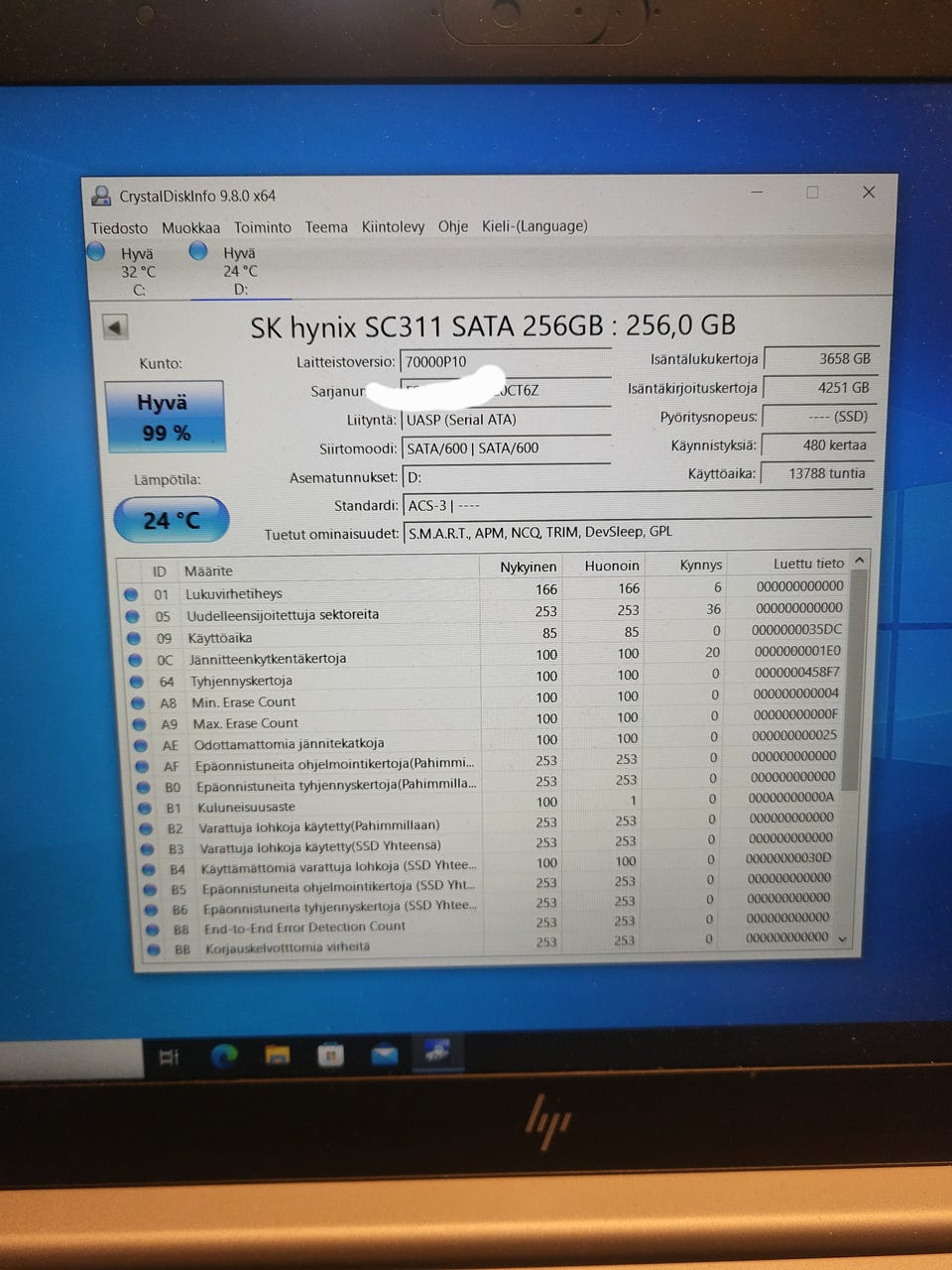Click status dot of End-to-End Error Detection row
The image size is (952, 1270).
(151, 930)
